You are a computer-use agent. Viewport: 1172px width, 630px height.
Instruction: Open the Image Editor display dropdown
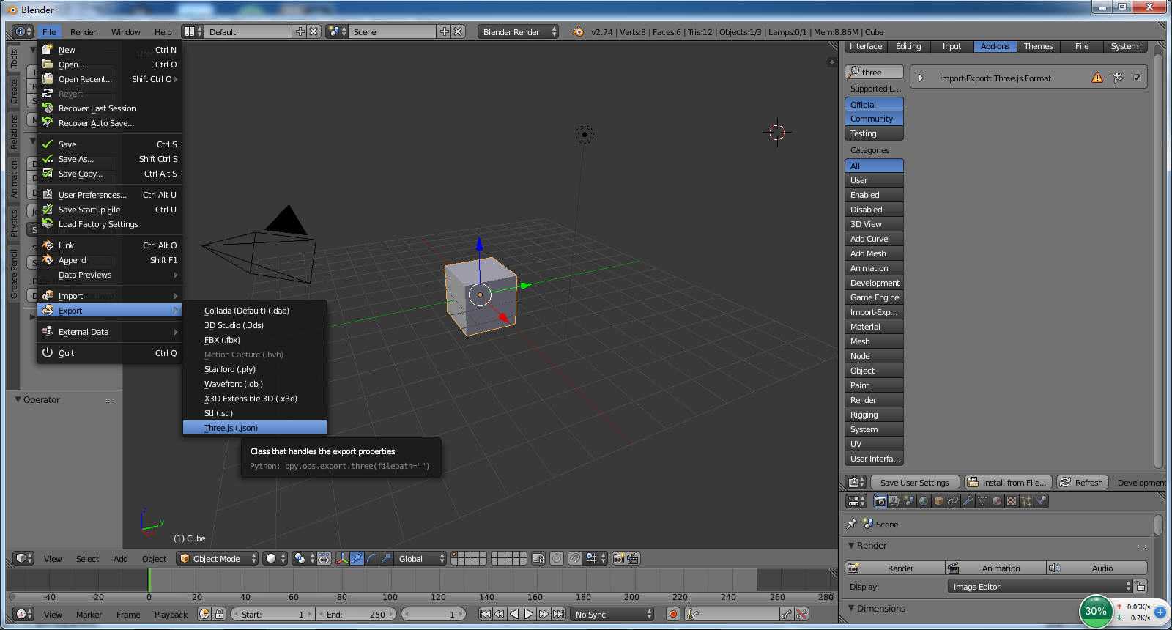(1040, 586)
